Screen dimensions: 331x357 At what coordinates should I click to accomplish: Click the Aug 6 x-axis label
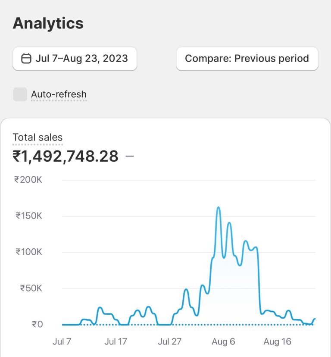223,341
